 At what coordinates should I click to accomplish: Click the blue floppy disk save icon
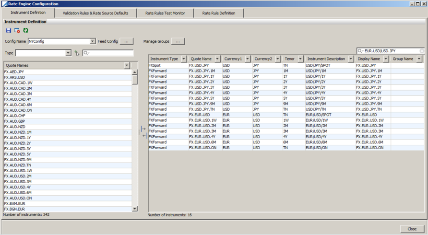[9, 31]
